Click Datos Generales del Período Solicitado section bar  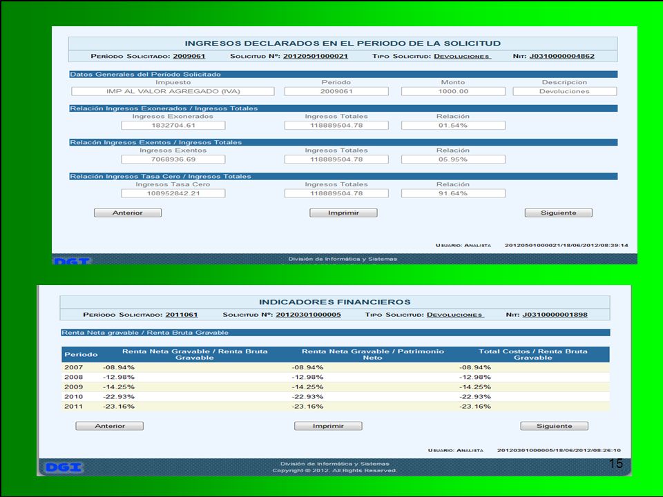coord(343,75)
